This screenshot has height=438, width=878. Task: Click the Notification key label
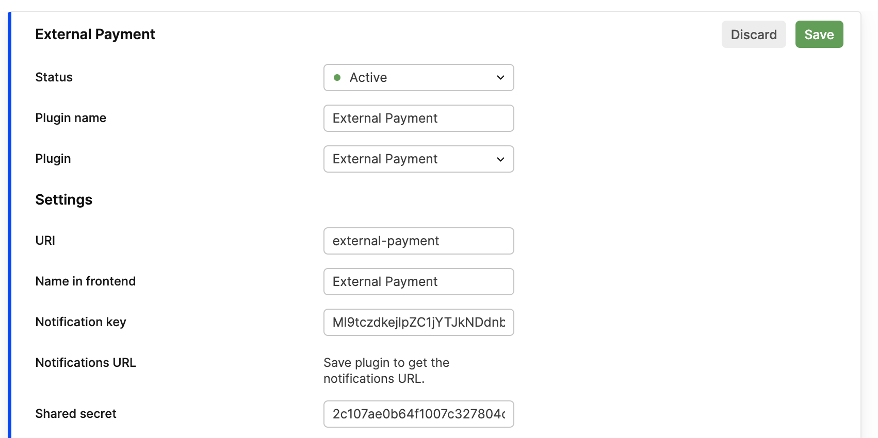81,322
